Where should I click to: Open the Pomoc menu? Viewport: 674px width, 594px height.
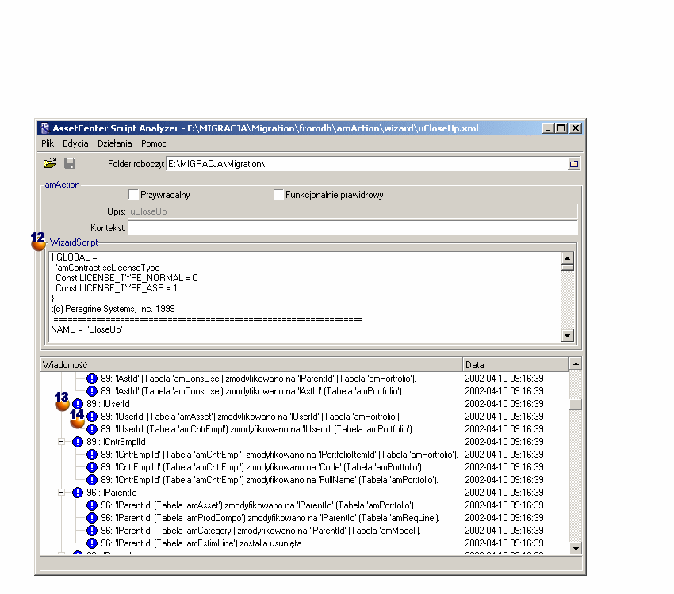coord(154,143)
